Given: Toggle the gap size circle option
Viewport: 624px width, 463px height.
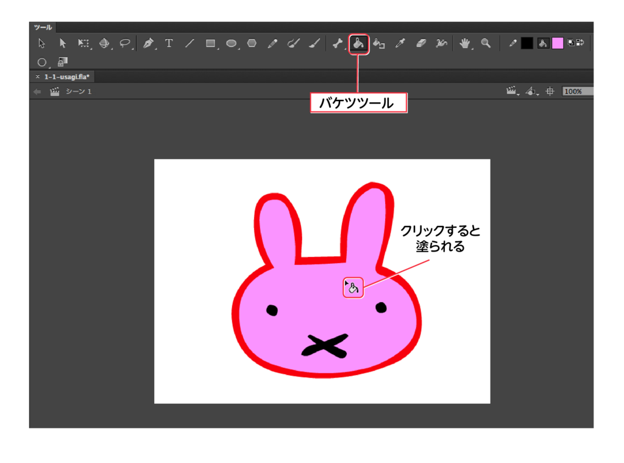Looking at the screenshot, I should [x=42, y=62].
